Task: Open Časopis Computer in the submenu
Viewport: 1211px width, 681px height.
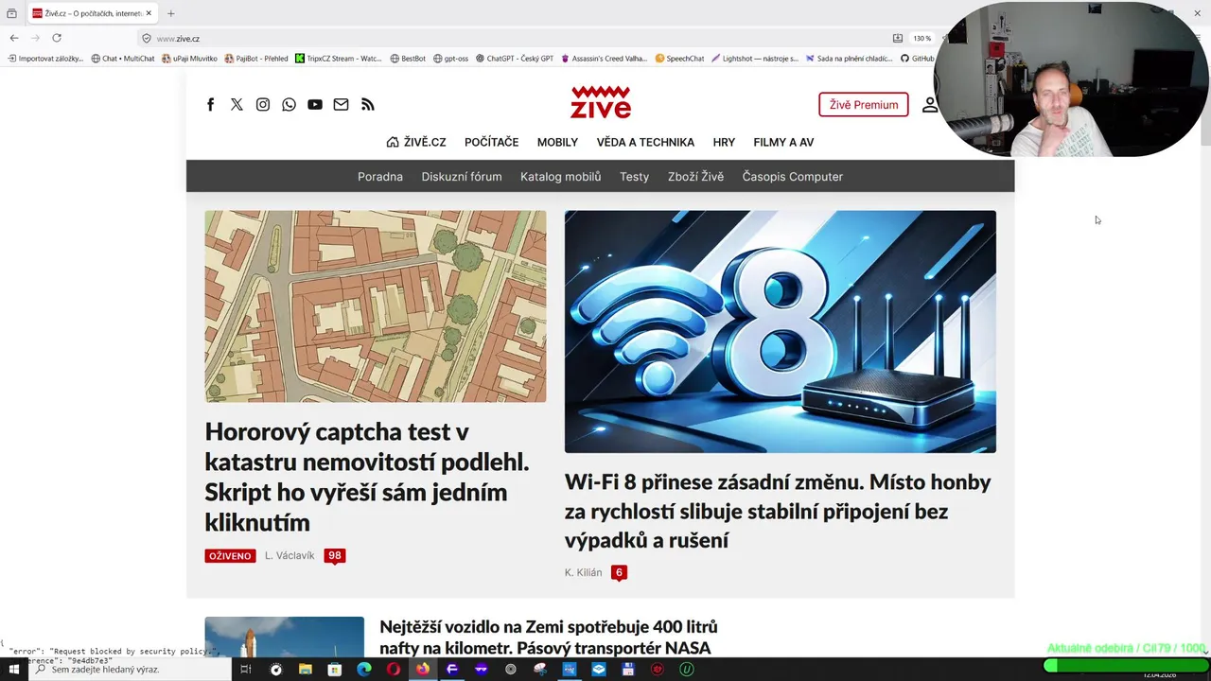Action: click(792, 177)
